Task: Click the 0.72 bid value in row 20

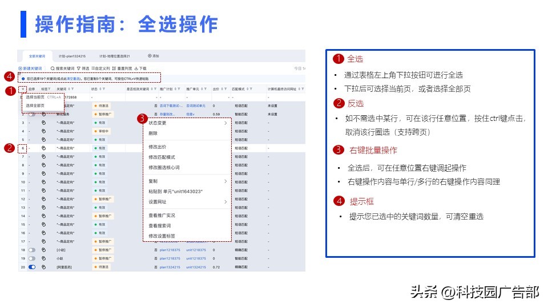Action: click(216, 267)
